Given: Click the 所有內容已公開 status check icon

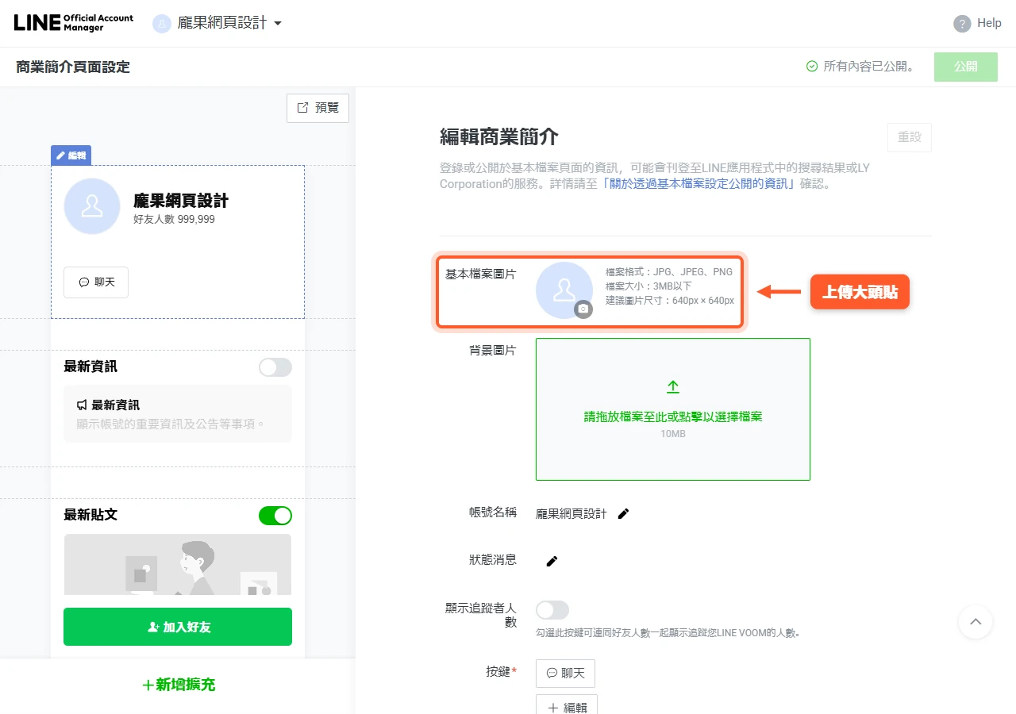Looking at the screenshot, I should [x=812, y=67].
